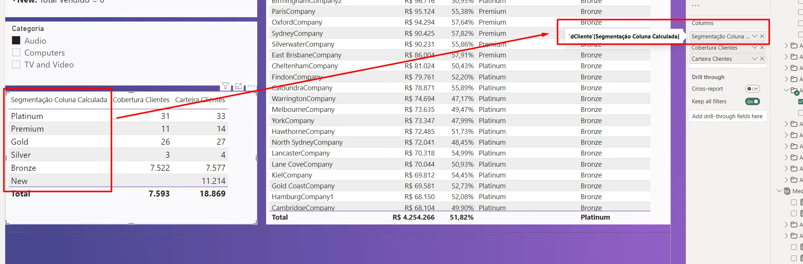803x264 pixels.
Task: Select the Platinum row in segmentation table
Action: (x=27, y=116)
